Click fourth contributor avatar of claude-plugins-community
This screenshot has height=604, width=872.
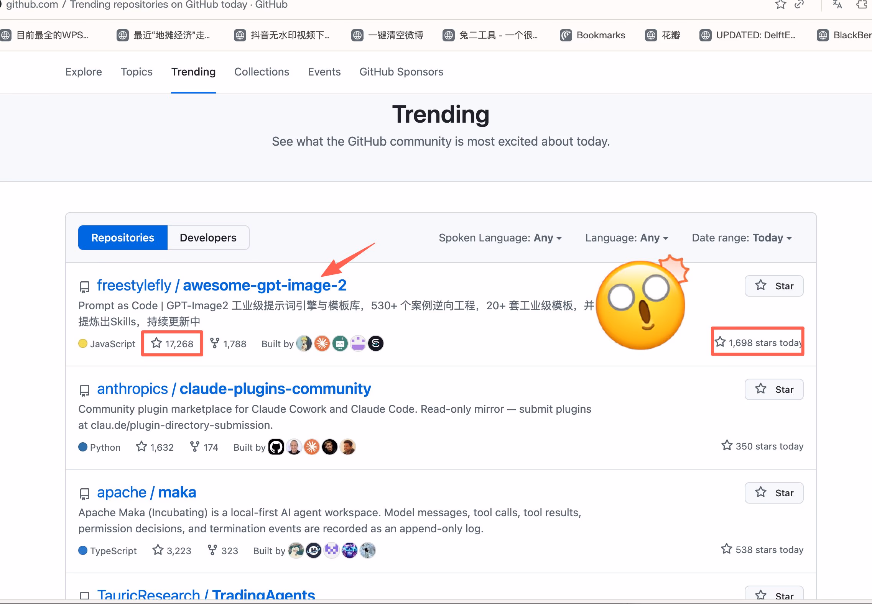click(x=330, y=447)
